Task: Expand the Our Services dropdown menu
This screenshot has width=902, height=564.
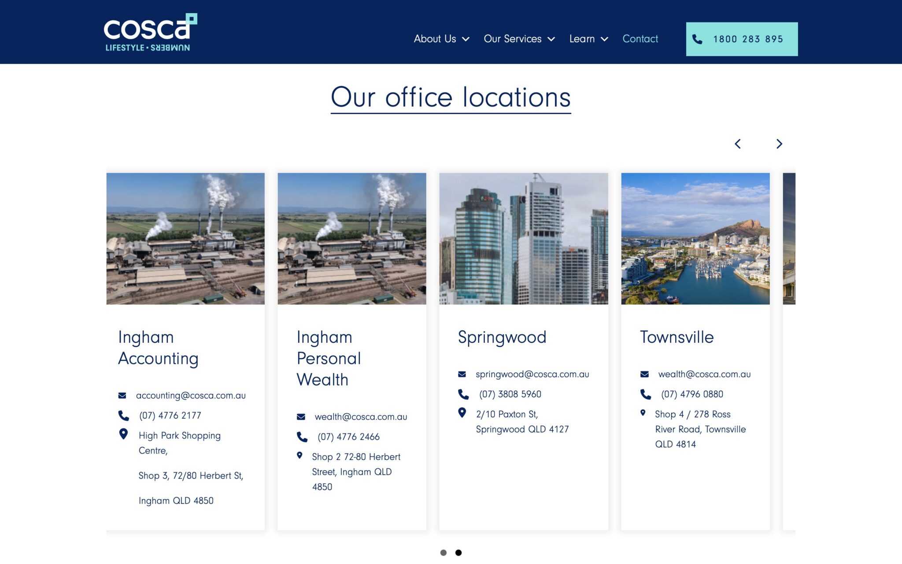Action: (519, 39)
